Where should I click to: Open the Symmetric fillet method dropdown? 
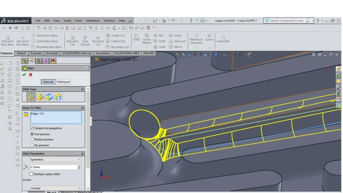click(x=55, y=160)
